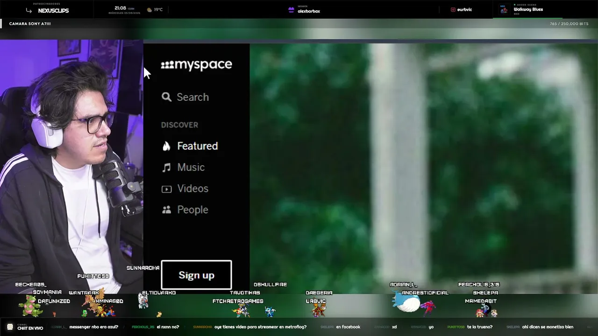Image resolution: width=598 pixels, height=336 pixels.
Task: Click the purple icon beside alexbarbox
Action: pos(291,10)
